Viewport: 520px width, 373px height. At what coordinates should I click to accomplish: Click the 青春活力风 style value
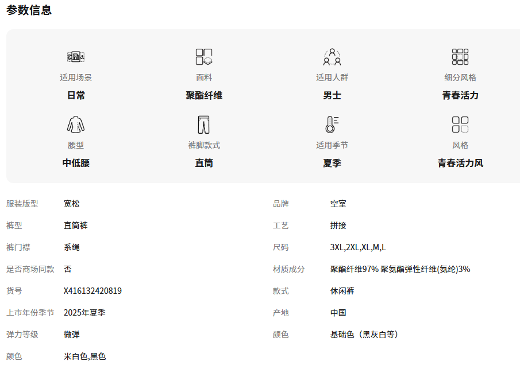tap(460, 163)
